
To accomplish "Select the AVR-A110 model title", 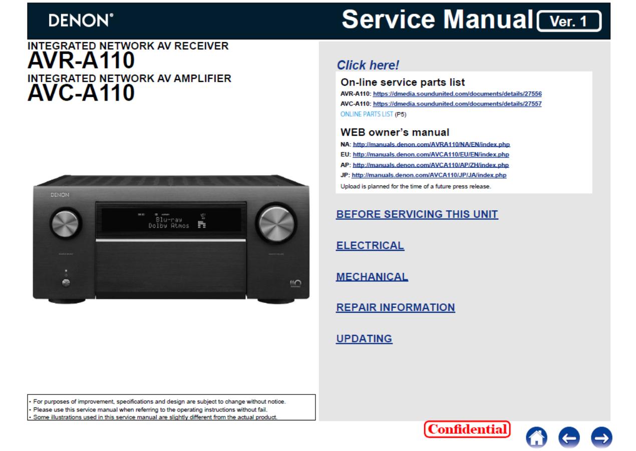I will coord(81,61).
